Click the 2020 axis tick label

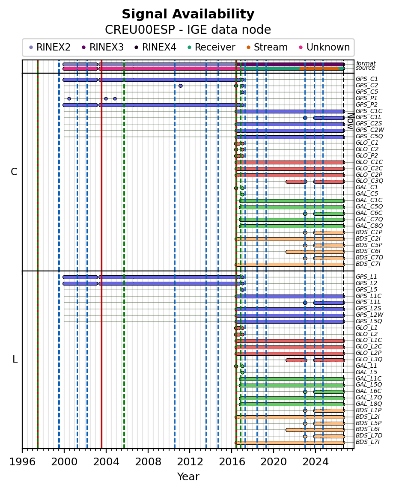tap(274, 462)
